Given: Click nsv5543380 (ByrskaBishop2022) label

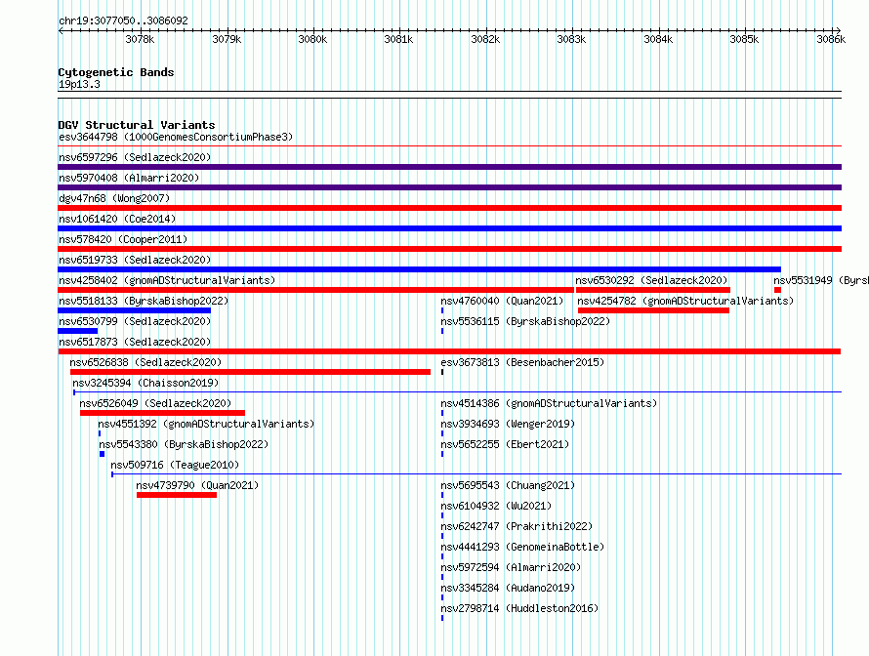Looking at the screenshot, I should pos(184,444).
